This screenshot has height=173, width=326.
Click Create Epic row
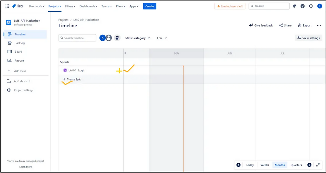click(x=72, y=79)
